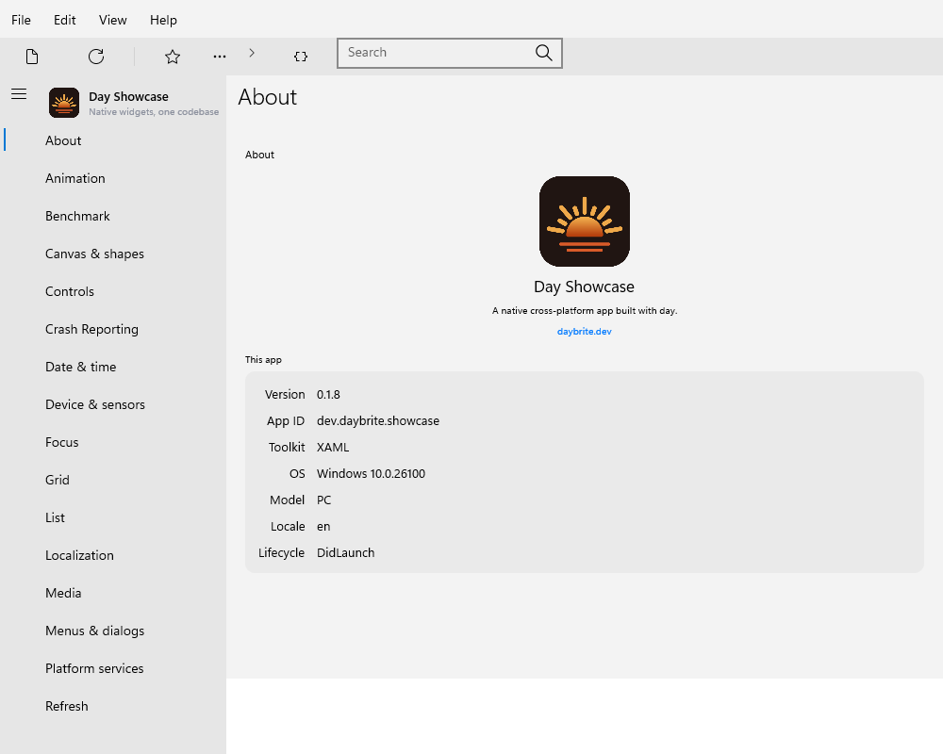Click the magnifier search icon

pyautogui.click(x=544, y=53)
